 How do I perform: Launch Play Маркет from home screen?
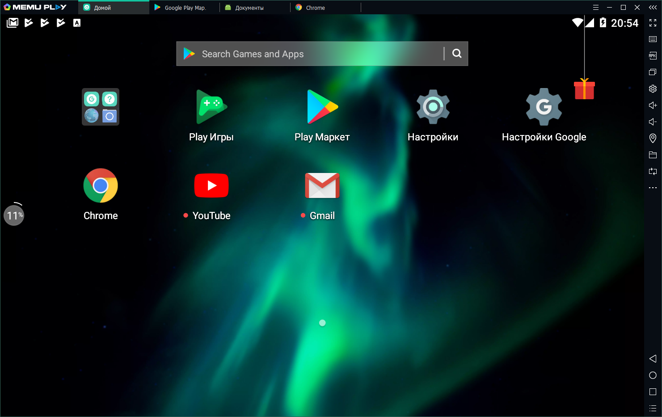(x=322, y=107)
